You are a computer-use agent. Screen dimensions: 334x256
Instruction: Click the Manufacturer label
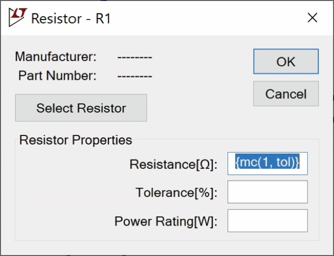(x=56, y=57)
